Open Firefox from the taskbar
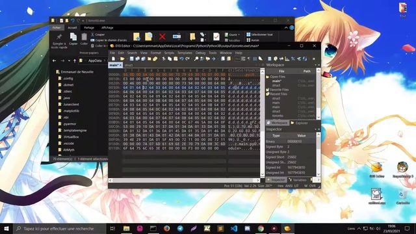The height and width of the screenshot is (234, 416). coord(166,228)
